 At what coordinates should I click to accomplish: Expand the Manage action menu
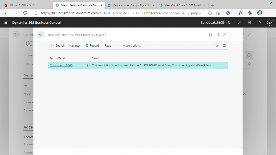click(x=74, y=45)
